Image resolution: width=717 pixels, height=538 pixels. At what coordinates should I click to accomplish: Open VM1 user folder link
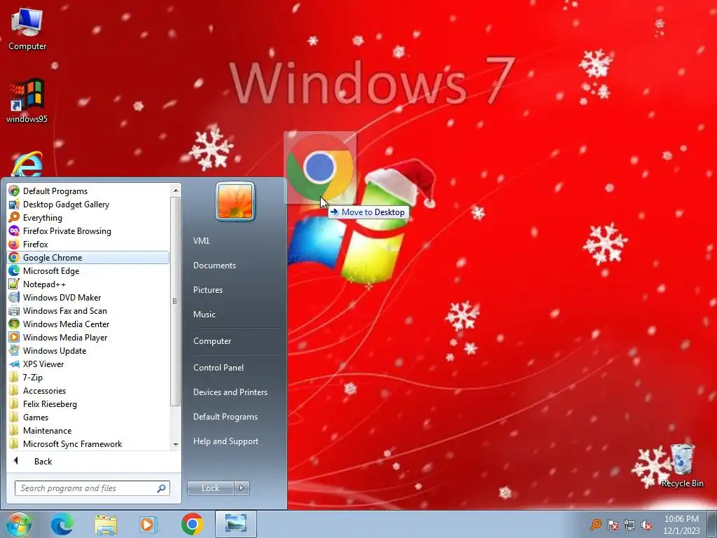point(201,241)
